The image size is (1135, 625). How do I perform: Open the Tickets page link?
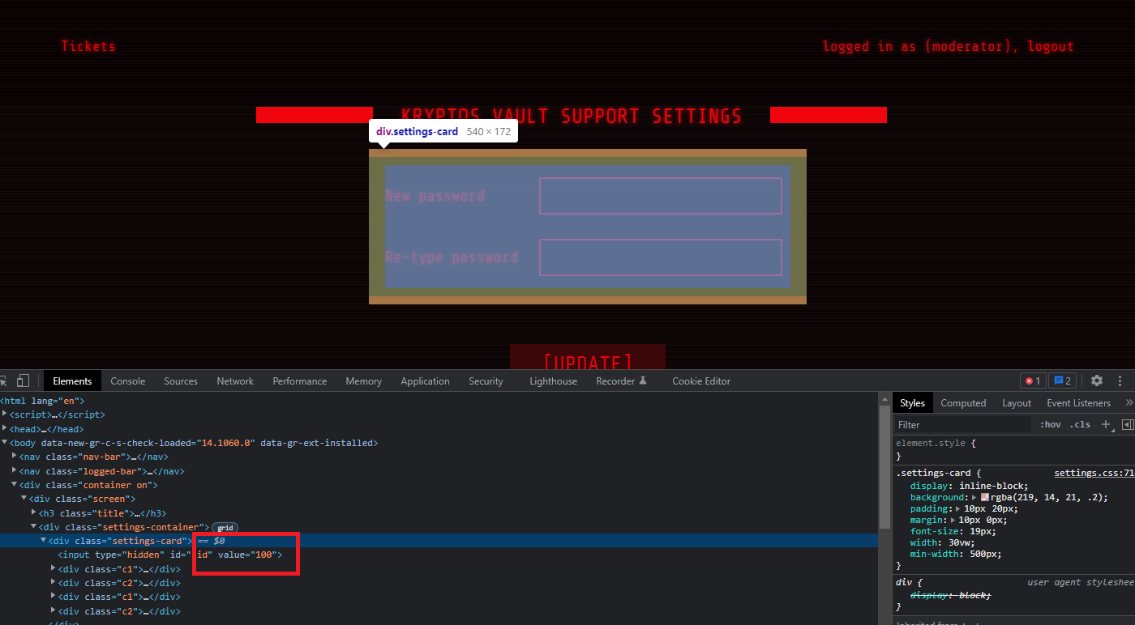[88, 46]
